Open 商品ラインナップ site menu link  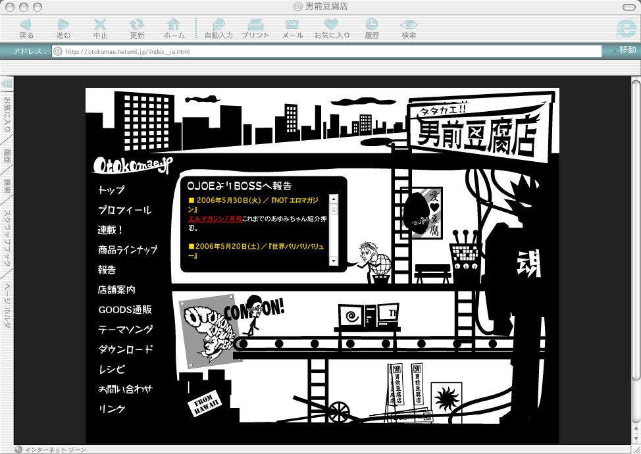(x=127, y=250)
